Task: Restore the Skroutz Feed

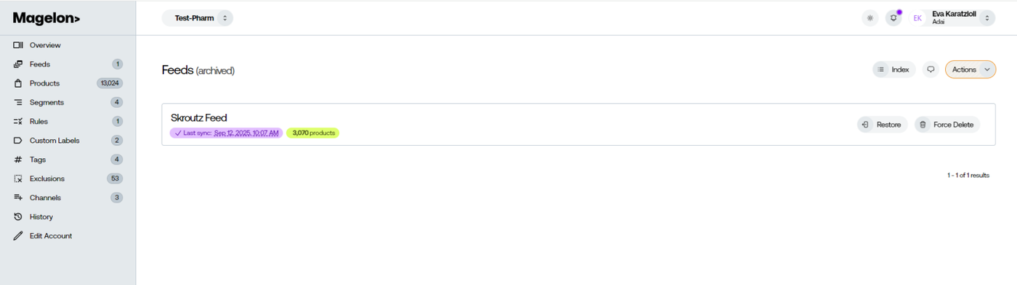Action: click(882, 125)
